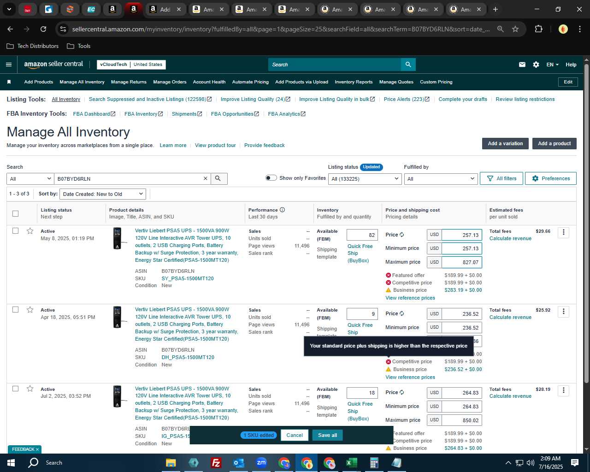
Task: Click refresh icon beside Price 236.52
Action: (402, 313)
